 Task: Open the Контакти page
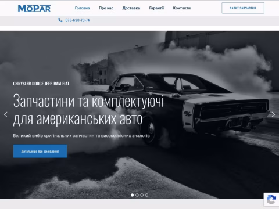click(182, 8)
